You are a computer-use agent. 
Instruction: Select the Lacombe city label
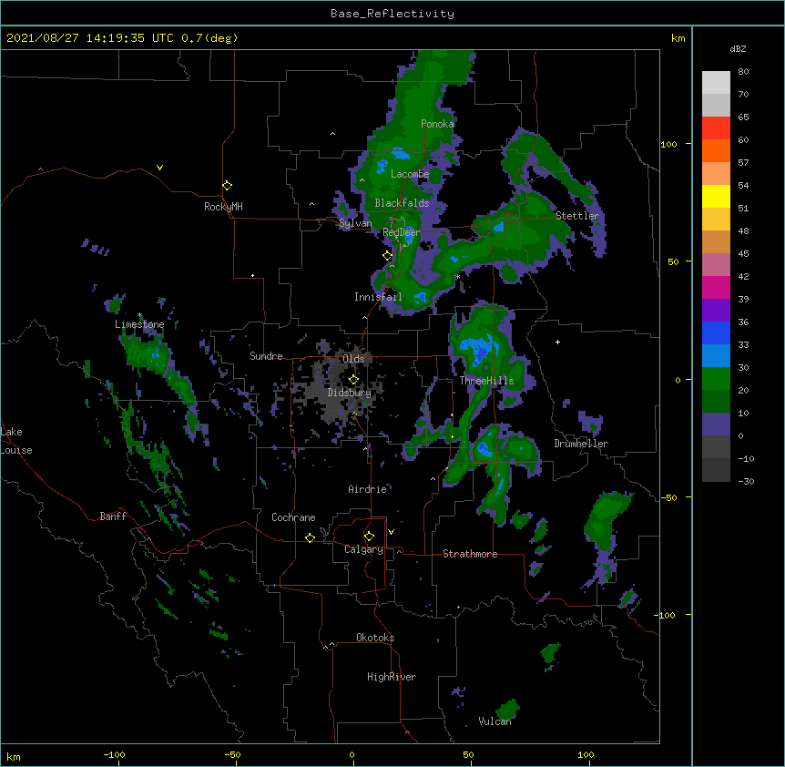410,174
